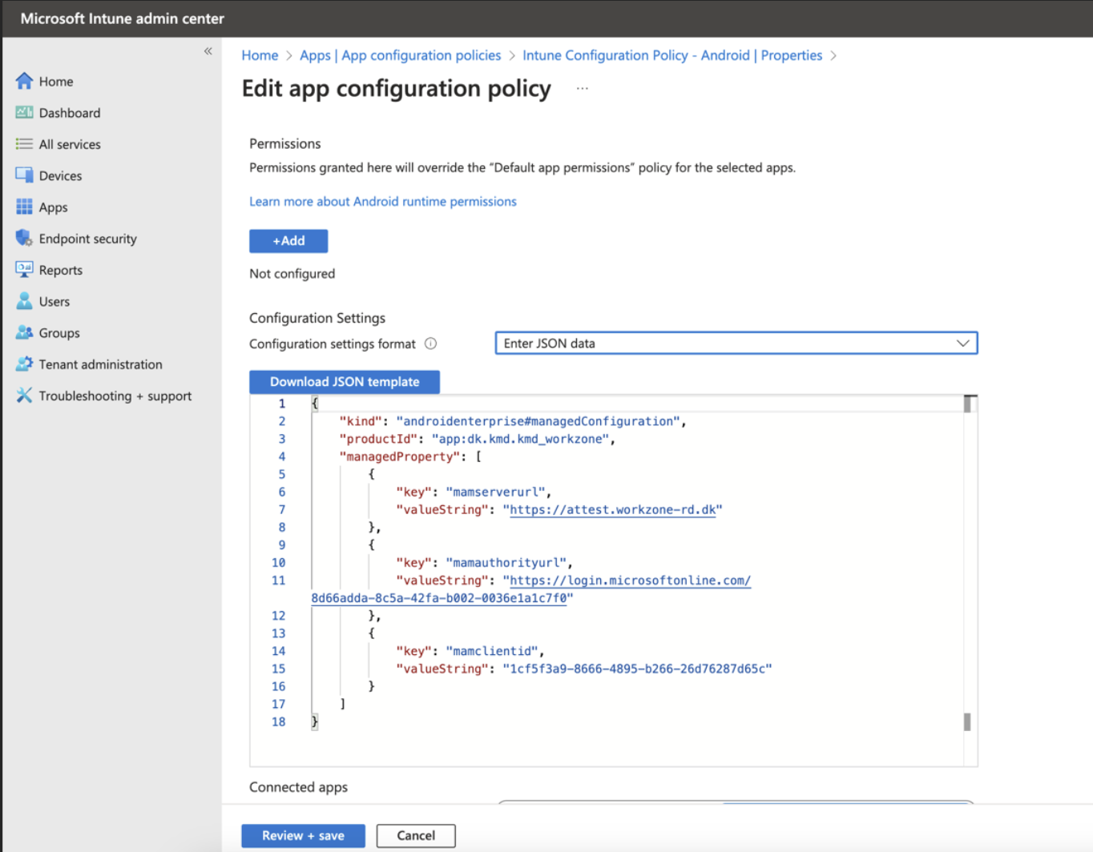Go to Users in the sidebar
Viewport: 1093px width, 852px height.
(54, 302)
